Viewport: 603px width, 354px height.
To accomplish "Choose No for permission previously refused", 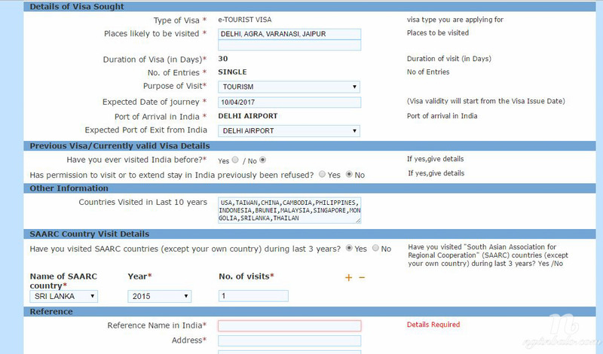I will pos(349,175).
